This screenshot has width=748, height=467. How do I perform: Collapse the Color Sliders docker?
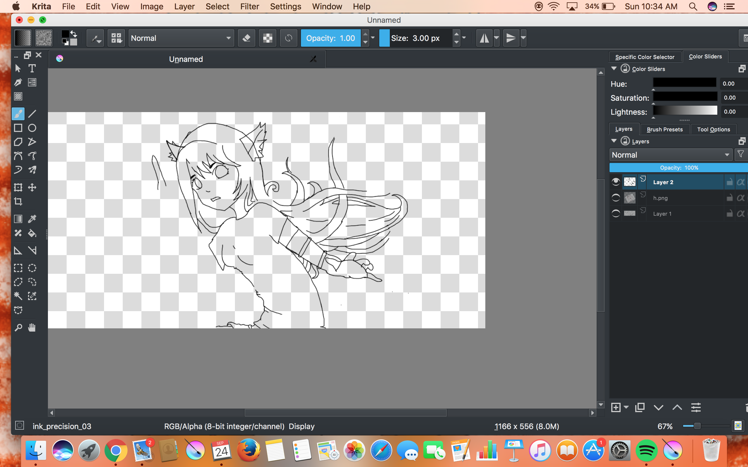614,68
